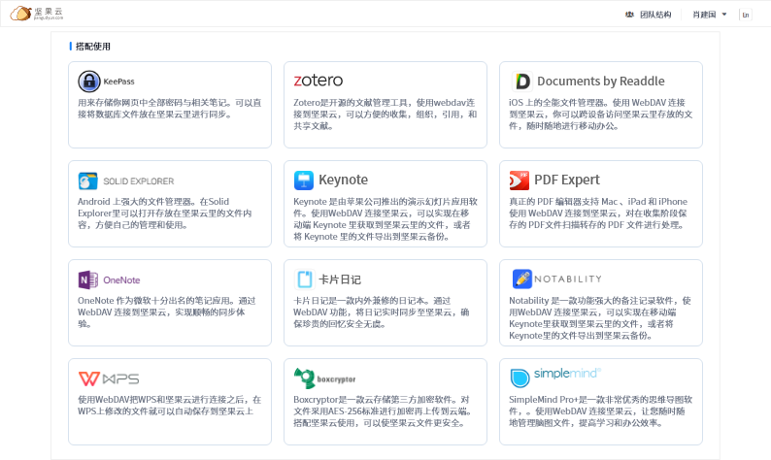The height and width of the screenshot is (460, 771).
Task: Open the Documents by Readdle description text
Action: click(x=600, y=115)
